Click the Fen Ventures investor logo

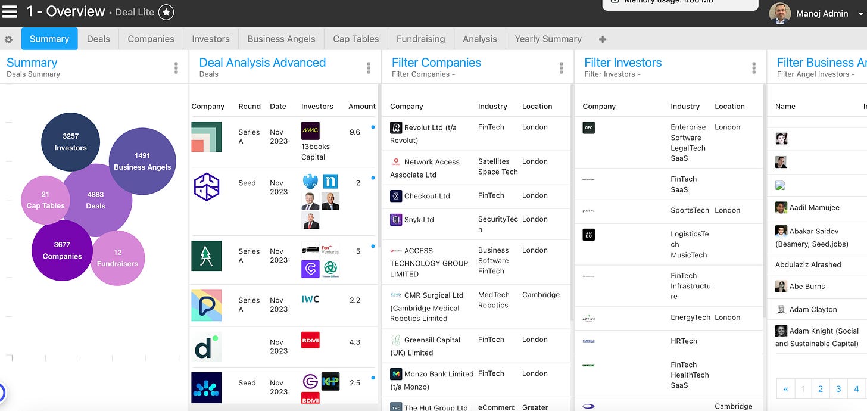[x=330, y=249]
